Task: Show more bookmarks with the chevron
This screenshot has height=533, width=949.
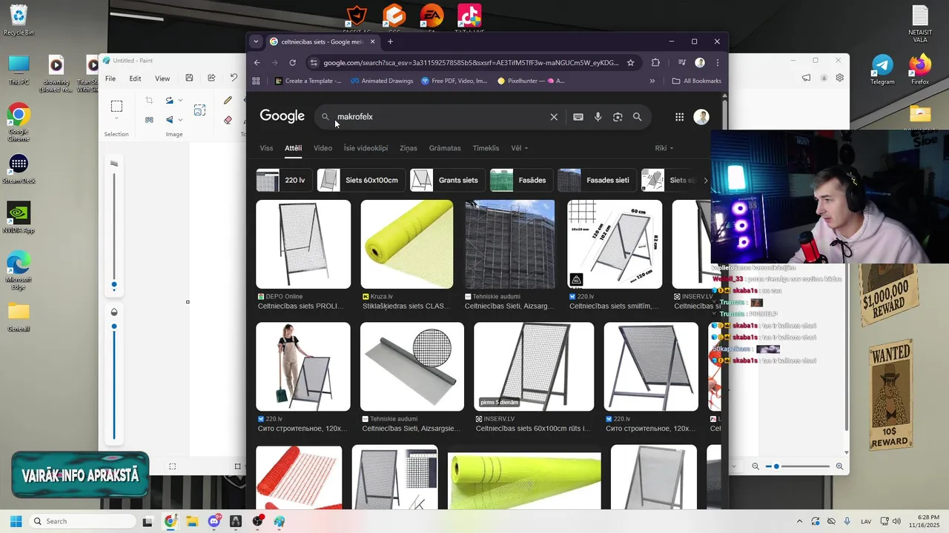Action: point(652,81)
